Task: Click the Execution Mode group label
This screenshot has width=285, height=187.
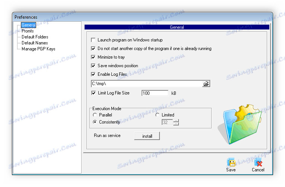Action: [107, 109]
